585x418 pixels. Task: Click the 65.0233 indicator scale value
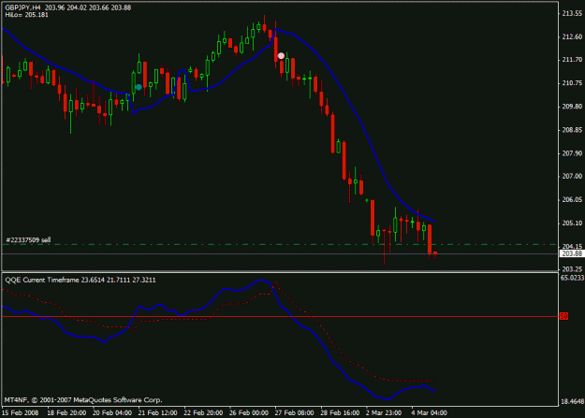[x=572, y=278]
